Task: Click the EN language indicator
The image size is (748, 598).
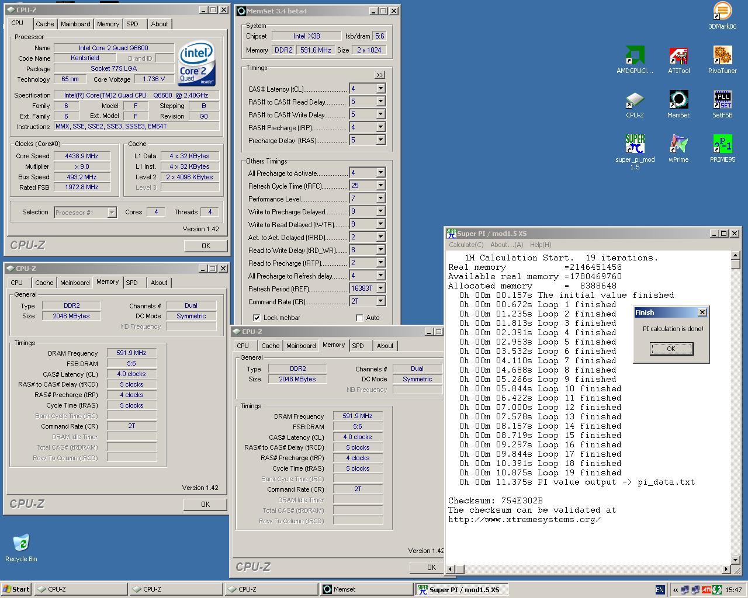Action: [660, 590]
